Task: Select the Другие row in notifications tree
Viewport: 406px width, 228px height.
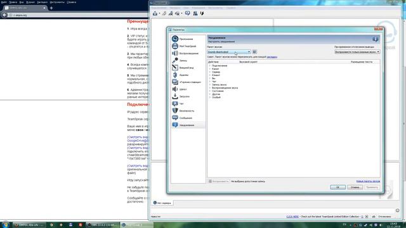Action: tap(216, 94)
